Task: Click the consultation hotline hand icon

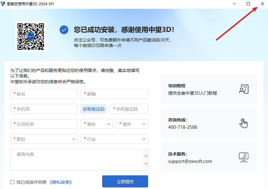Action: [243, 123]
